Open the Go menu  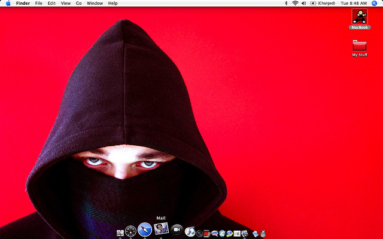click(x=79, y=4)
